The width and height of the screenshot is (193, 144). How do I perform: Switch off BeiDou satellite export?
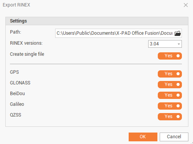[x=170, y=95]
